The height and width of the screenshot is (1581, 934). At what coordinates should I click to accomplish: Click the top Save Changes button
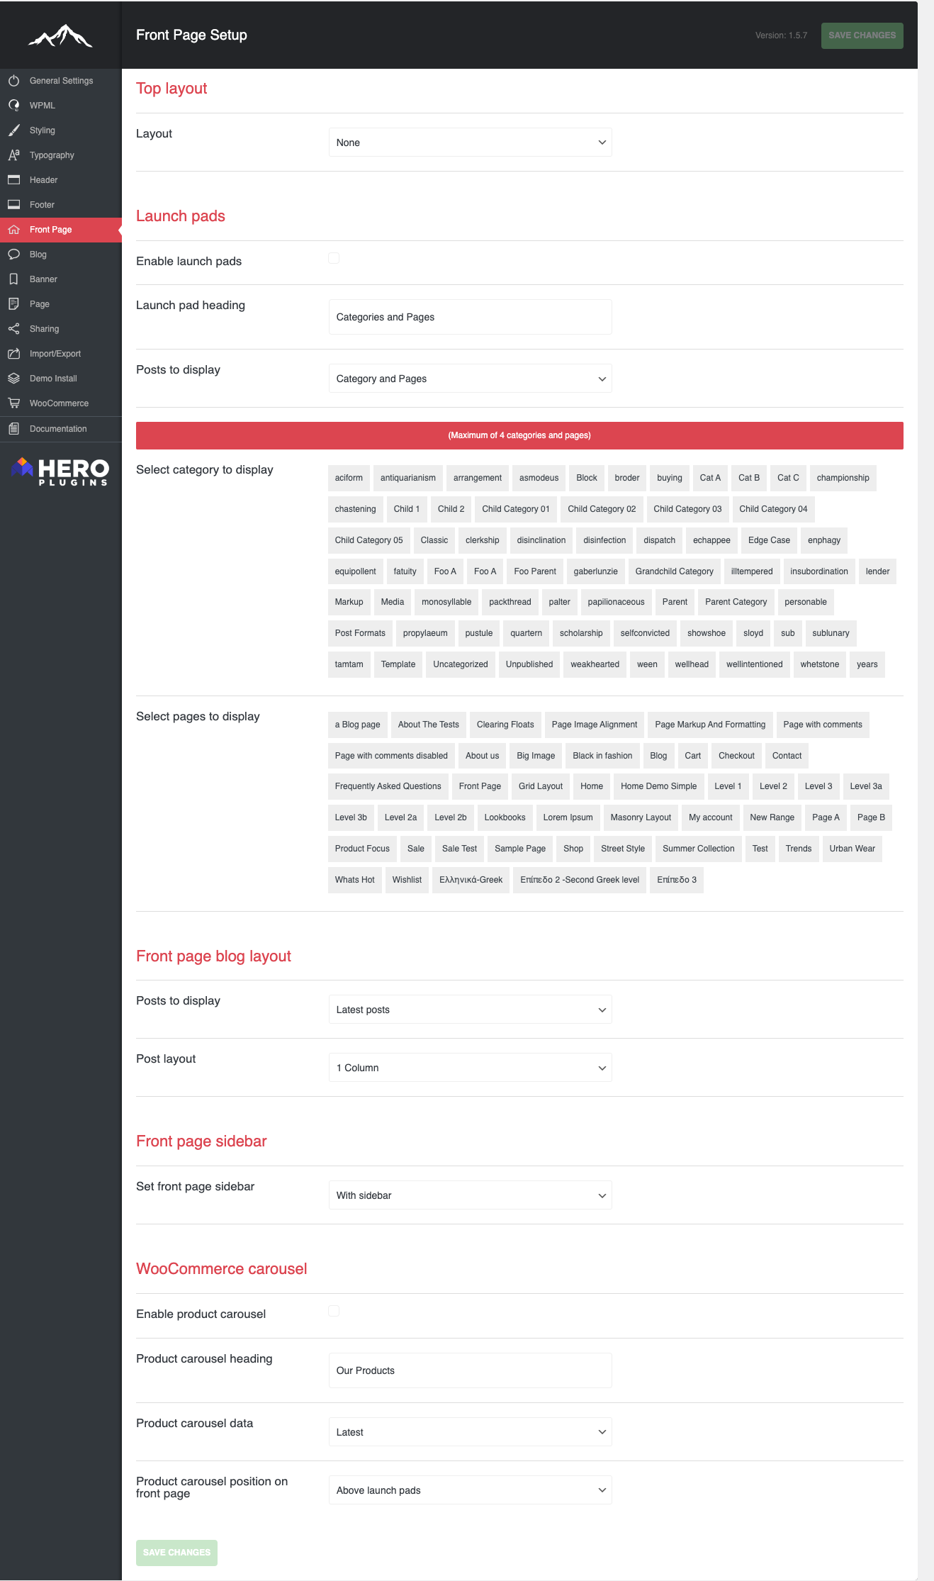tap(862, 35)
